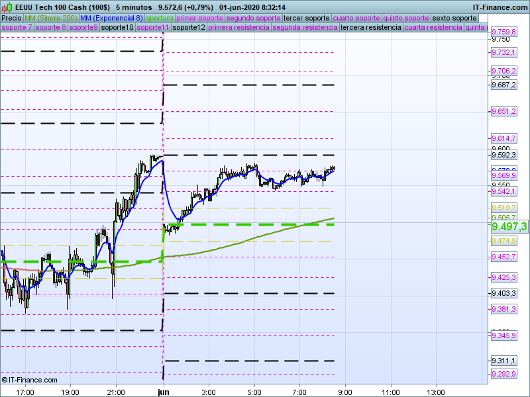Click the 9.572,6 (+0,79%) price readout

(185, 7)
